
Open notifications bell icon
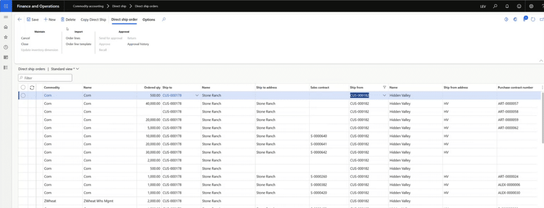tap(507, 6)
